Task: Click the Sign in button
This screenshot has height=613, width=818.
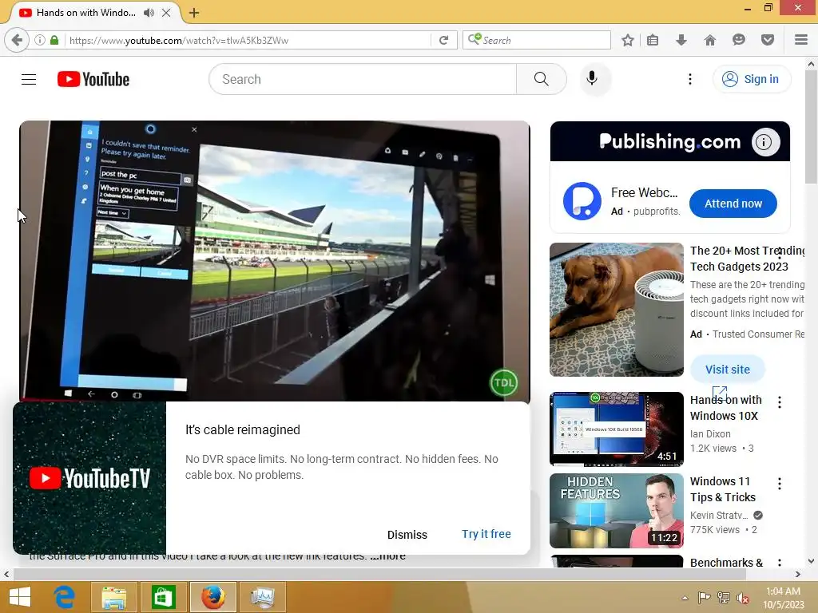Action: click(752, 79)
